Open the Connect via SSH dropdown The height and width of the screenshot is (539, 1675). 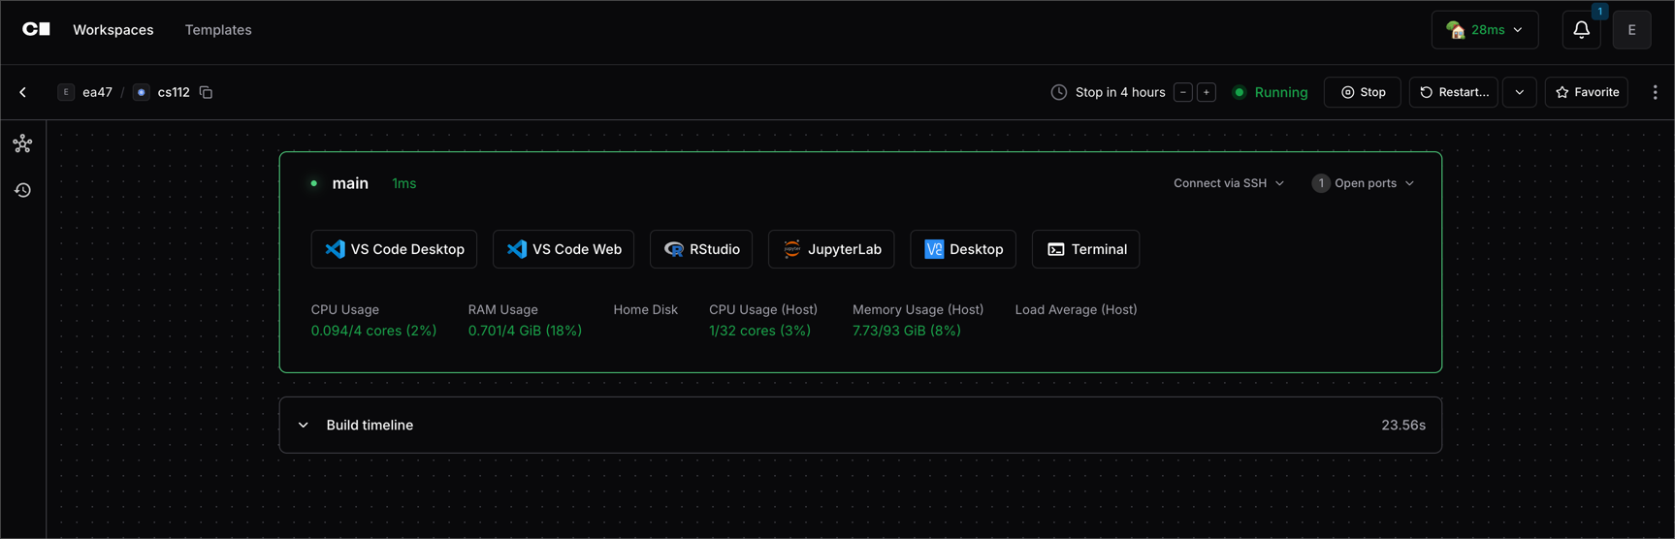(x=1228, y=183)
